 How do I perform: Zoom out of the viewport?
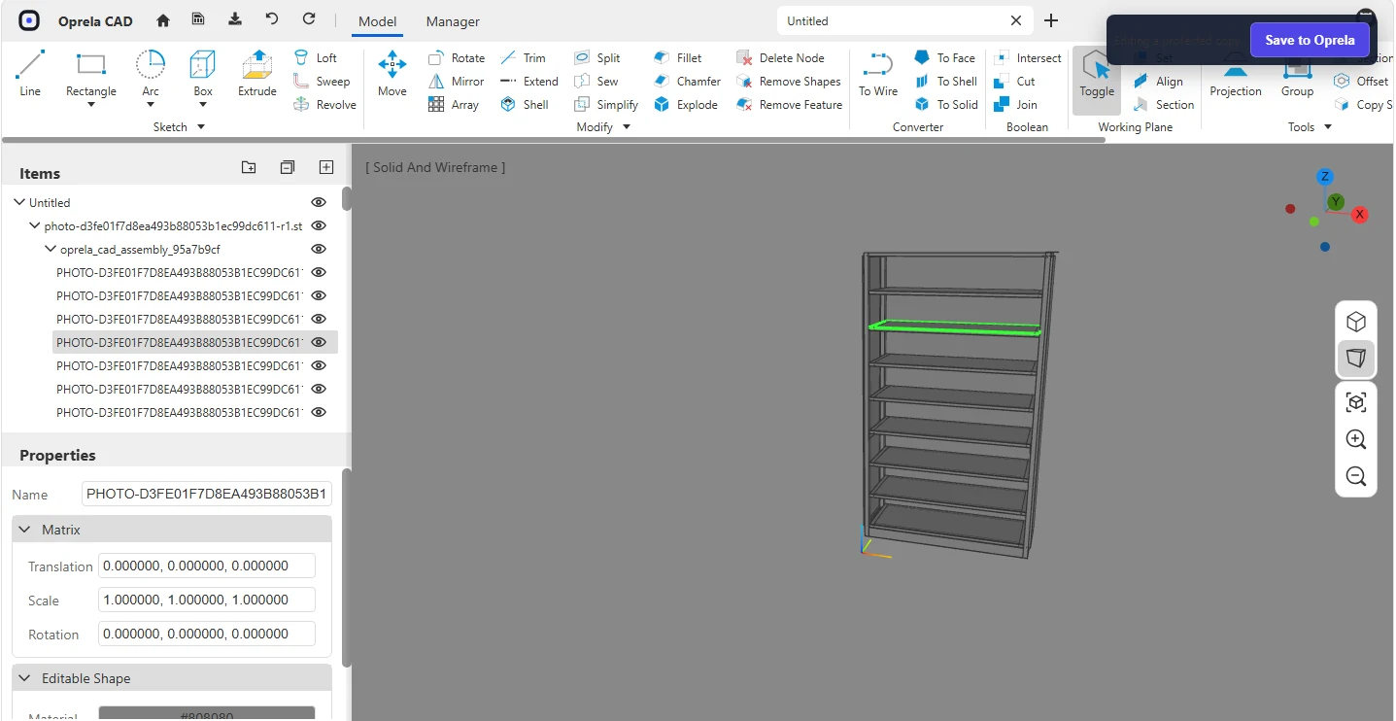point(1356,476)
